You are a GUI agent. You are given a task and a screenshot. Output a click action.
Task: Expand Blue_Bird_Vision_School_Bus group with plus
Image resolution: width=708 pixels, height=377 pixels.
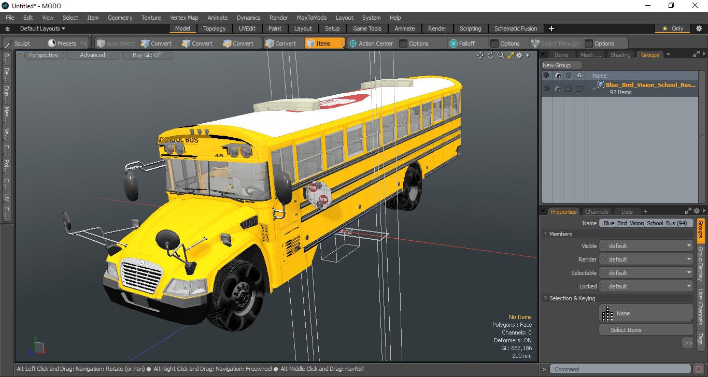coord(594,89)
